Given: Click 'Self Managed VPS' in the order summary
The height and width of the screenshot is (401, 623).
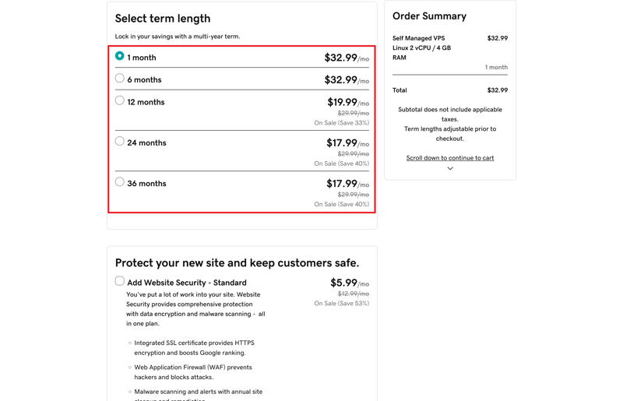Looking at the screenshot, I should coord(418,38).
